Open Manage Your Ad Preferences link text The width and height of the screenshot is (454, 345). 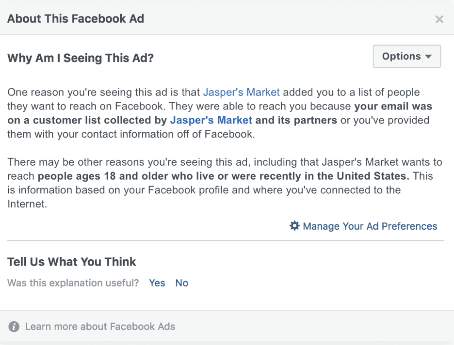tap(370, 226)
